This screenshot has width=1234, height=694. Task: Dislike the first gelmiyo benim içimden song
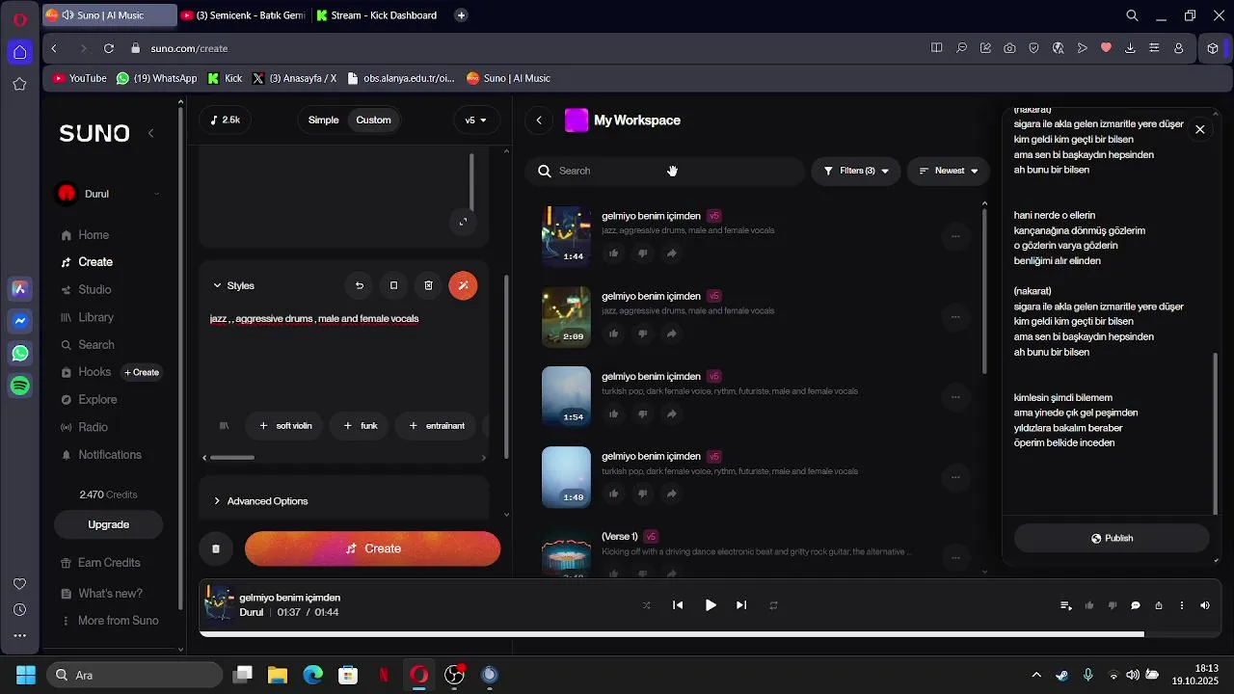pyautogui.click(x=642, y=254)
